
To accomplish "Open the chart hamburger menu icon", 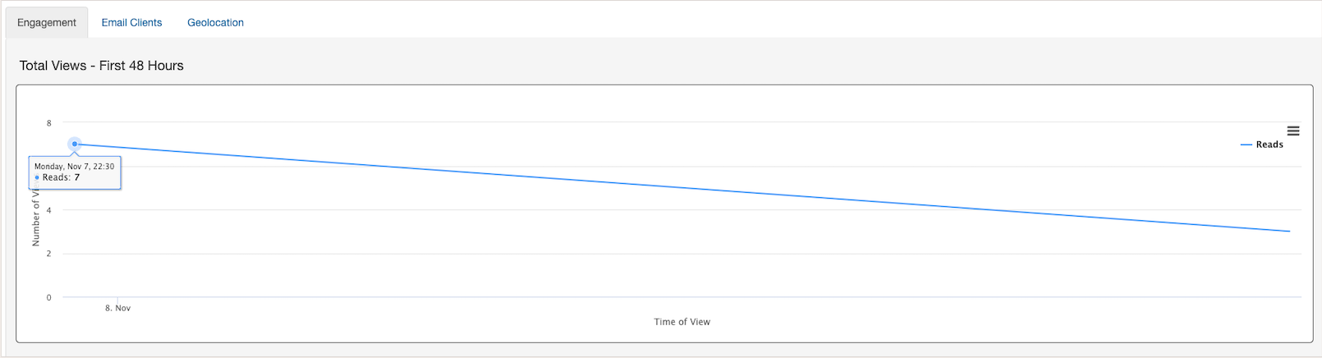I will click(1293, 131).
